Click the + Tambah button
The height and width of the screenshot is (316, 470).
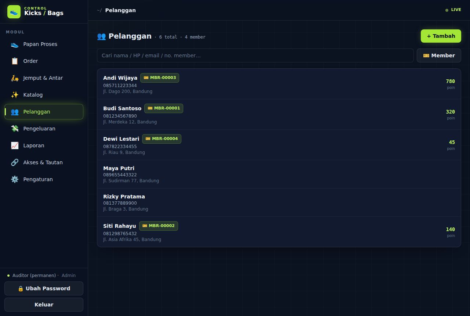coord(441,36)
